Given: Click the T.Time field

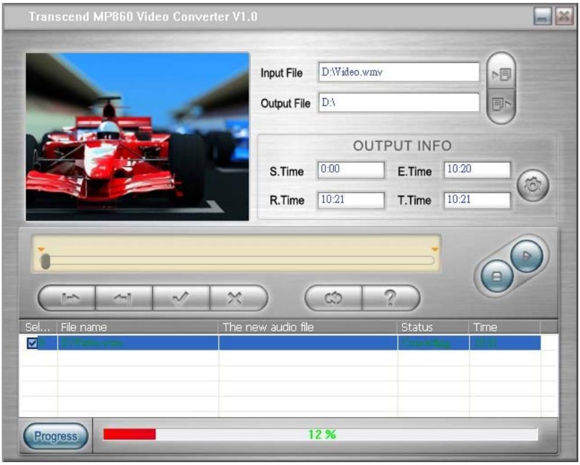Looking at the screenshot, I should tap(477, 200).
